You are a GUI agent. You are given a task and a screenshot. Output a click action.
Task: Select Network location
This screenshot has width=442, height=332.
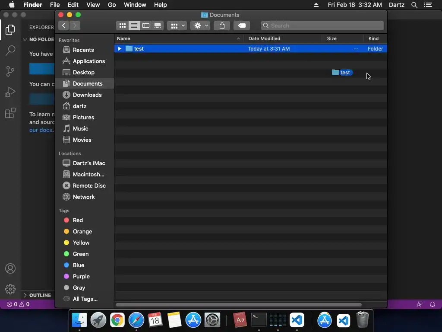pos(84,197)
